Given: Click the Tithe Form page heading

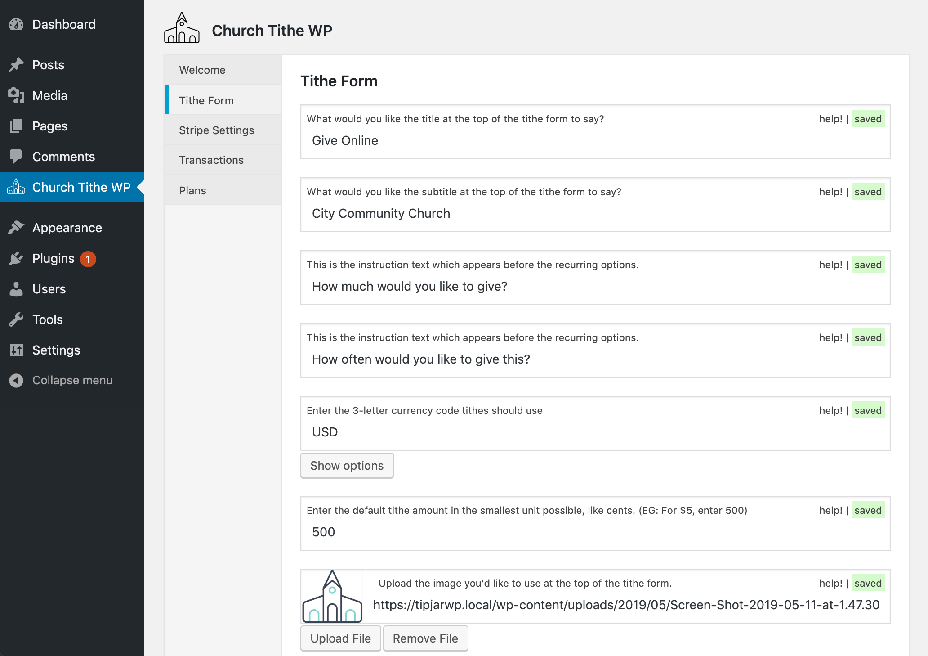Looking at the screenshot, I should [x=339, y=81].
